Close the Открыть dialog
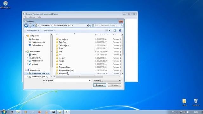Screen dimensions: 203x114 tap(121, 21)
